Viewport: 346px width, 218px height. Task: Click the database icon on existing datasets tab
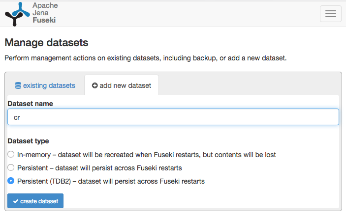18,85
